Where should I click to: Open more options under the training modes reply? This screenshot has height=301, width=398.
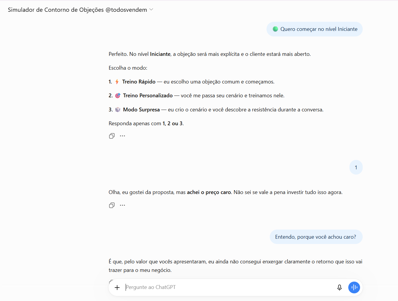click(x=122, y=136)
